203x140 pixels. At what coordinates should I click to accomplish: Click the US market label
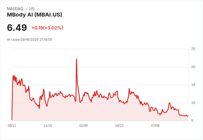pyautogui.click(x=32, y=9)
